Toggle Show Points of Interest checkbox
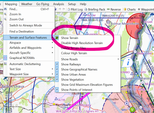This screenshot has width=154, height=113. click(x=57, y=90)
